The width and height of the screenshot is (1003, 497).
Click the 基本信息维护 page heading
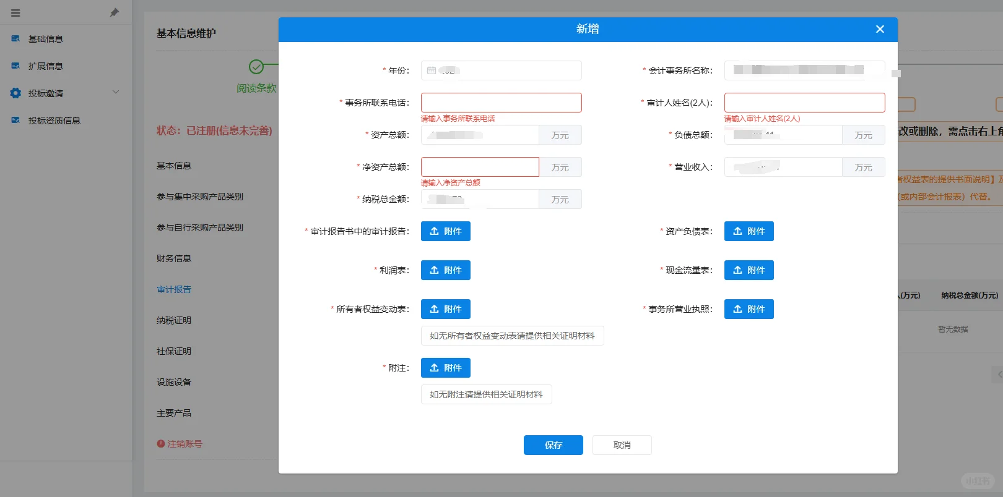pyautogui.click(x=186, y=33)
